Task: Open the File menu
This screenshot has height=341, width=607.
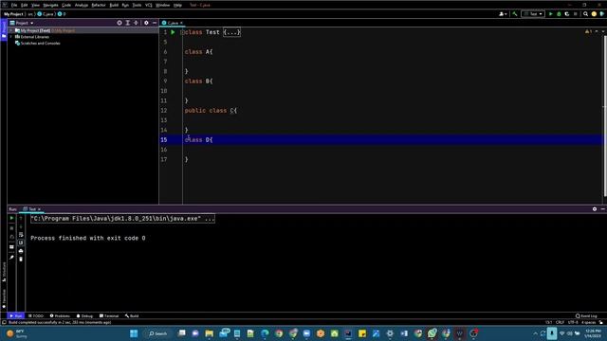Action: [14, 5]
